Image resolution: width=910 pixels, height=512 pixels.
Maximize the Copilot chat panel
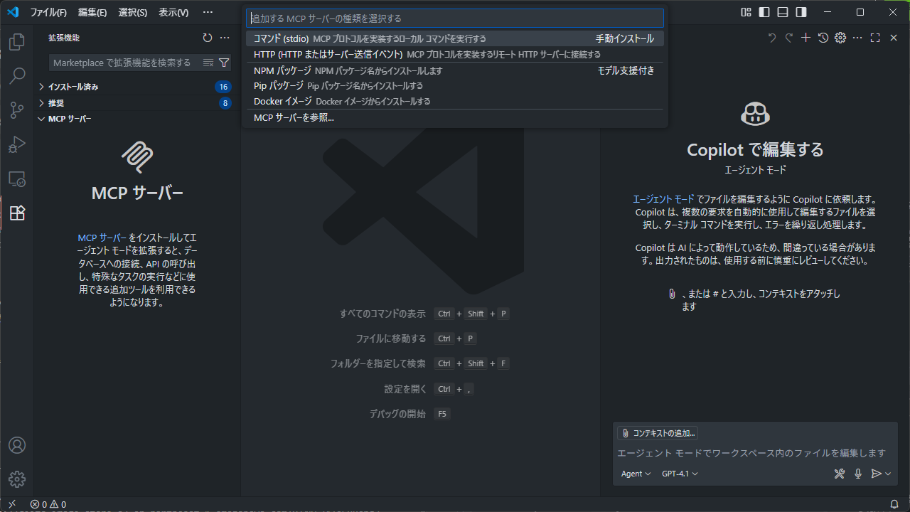coord(875,38)
